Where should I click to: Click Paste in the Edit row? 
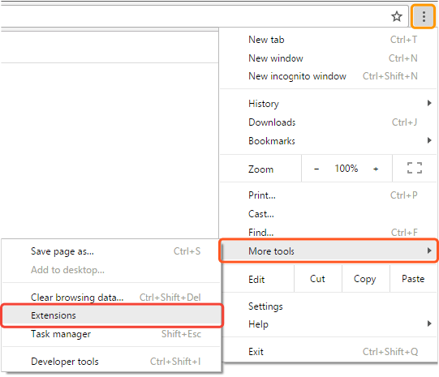(413, 279)
